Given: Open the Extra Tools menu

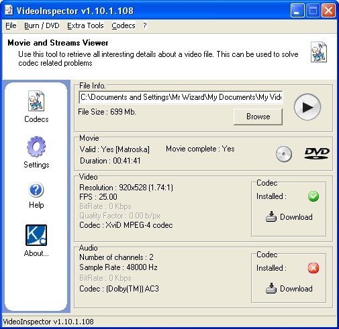Looking at the screenshot, I should (85, 25).
